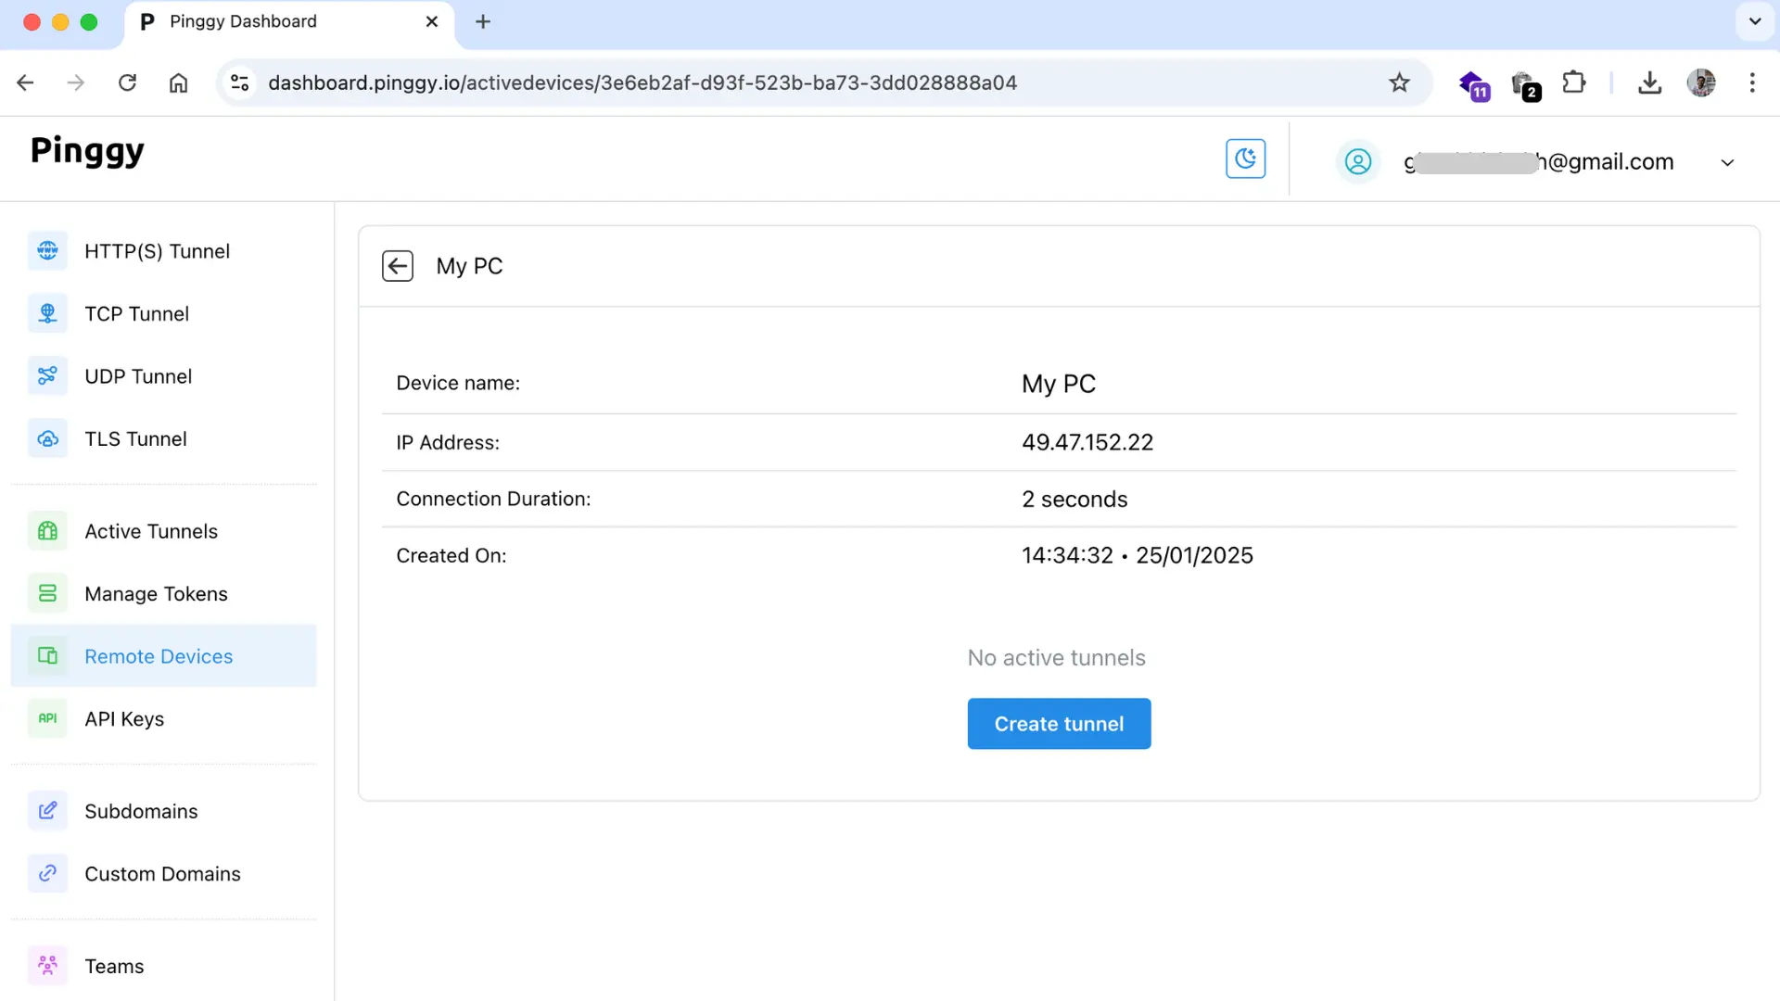Click the Manage Tokens icon
Screen dimensions: 1780x1001
(47, 593)
